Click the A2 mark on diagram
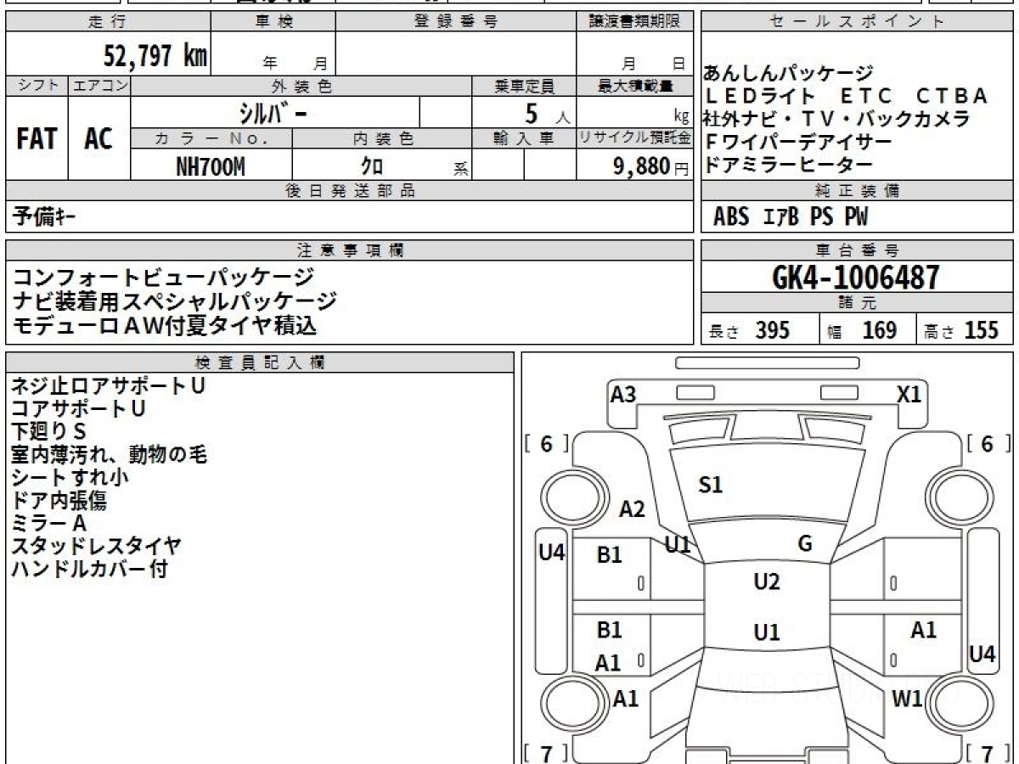1019x764 pixels. 632,509
